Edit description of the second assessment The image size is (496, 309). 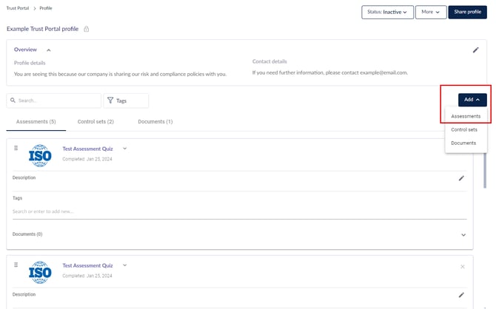(461, 294)
